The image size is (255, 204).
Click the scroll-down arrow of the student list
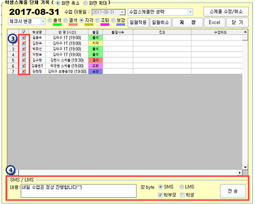(245, 167)
